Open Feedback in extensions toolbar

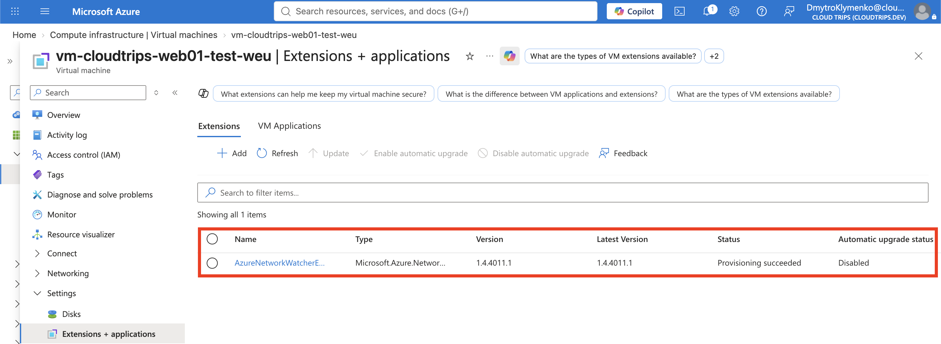coord(623,153)
